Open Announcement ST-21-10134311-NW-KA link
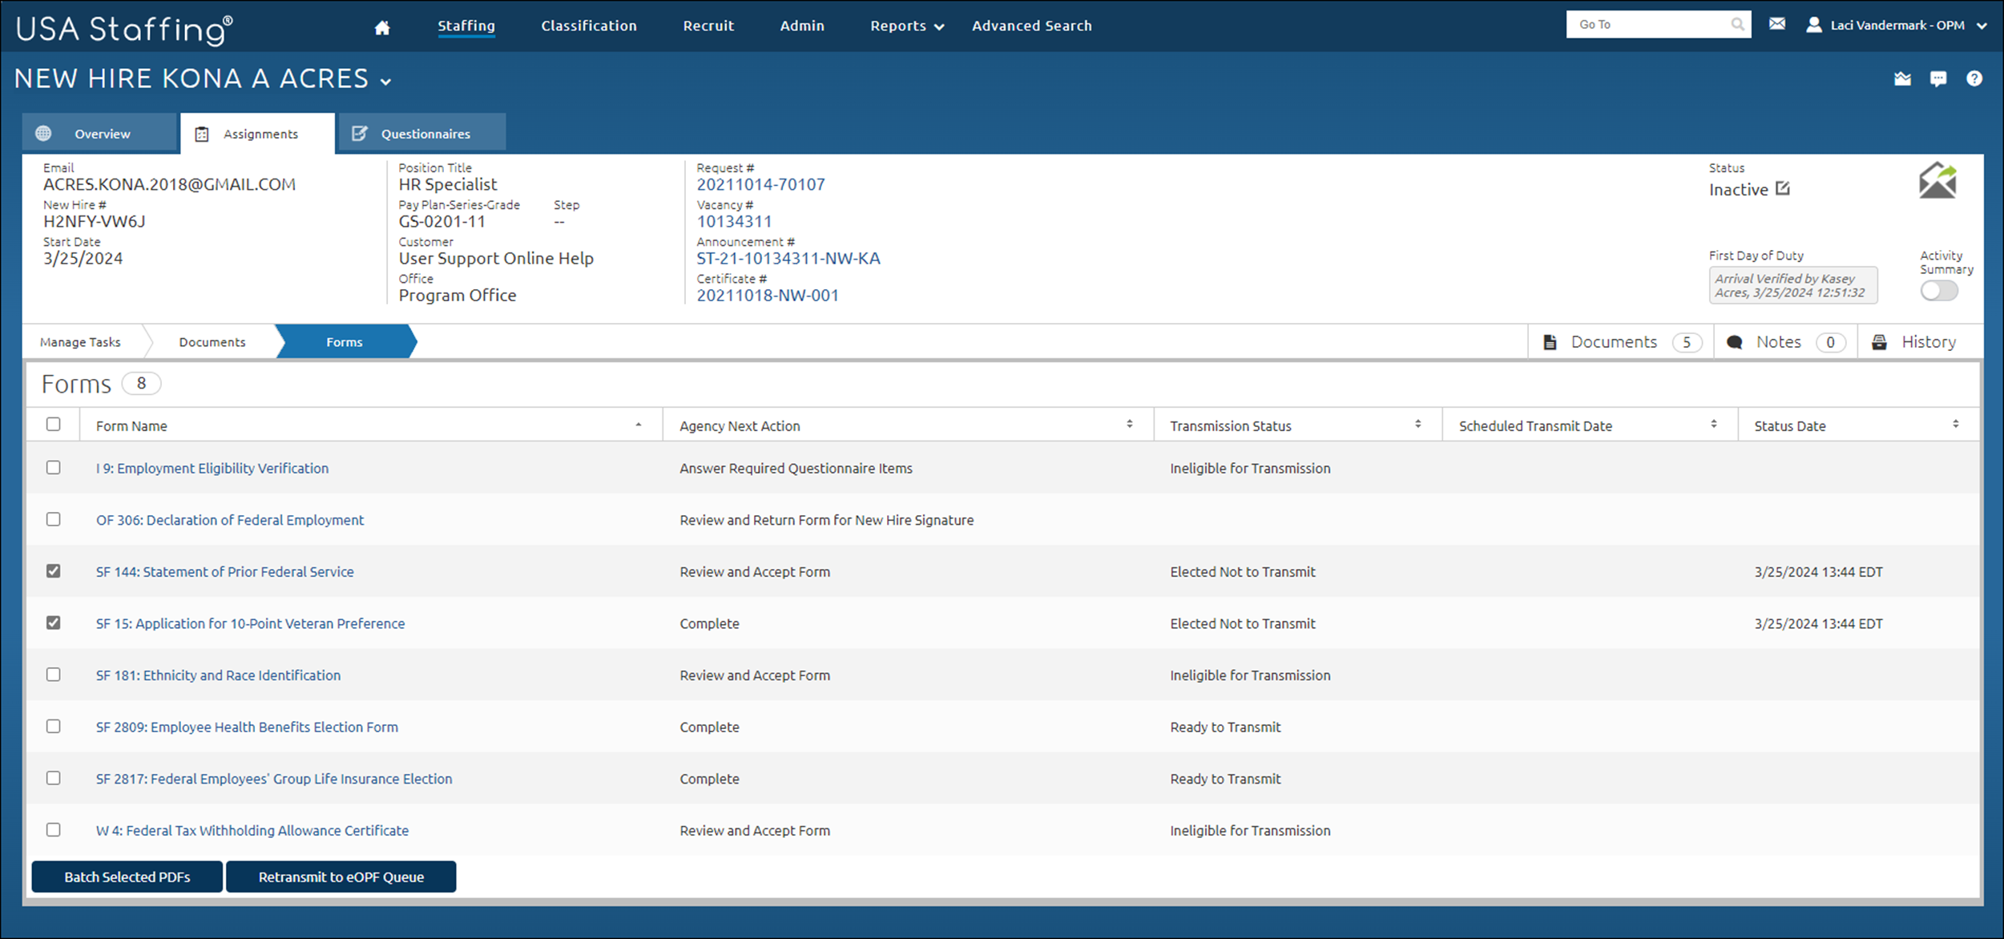This screenshot has width=2004, height=939. point(788,258)
